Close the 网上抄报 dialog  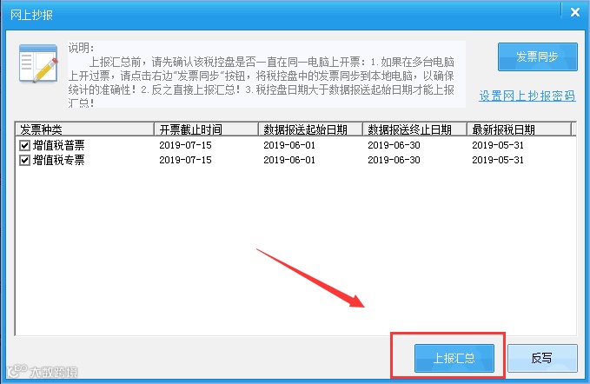tap(574, 12)
